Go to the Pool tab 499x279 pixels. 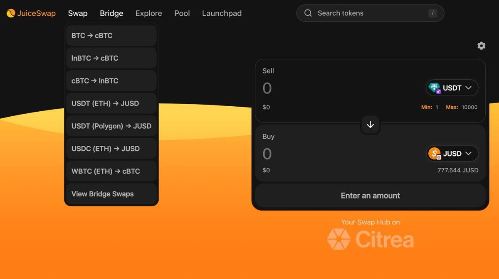point(182,13)
